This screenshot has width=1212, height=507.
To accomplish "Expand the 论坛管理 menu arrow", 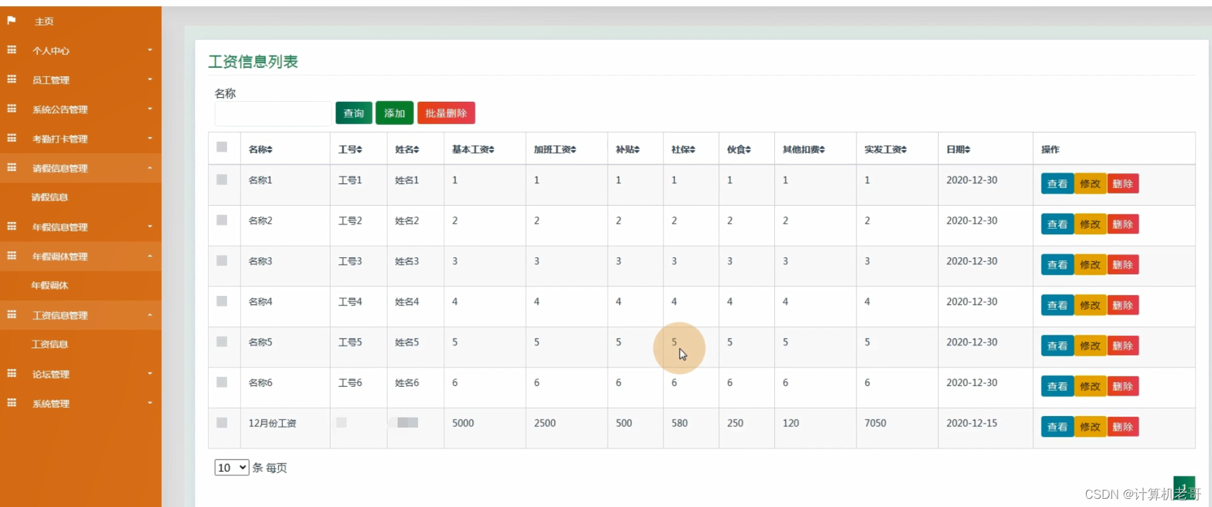I will pos(150,373).
